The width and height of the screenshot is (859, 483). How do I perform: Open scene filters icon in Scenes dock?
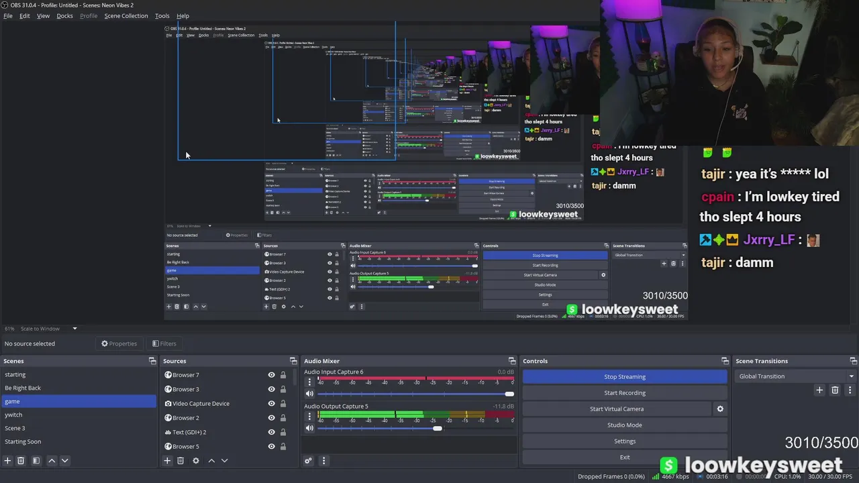(36, 461)
